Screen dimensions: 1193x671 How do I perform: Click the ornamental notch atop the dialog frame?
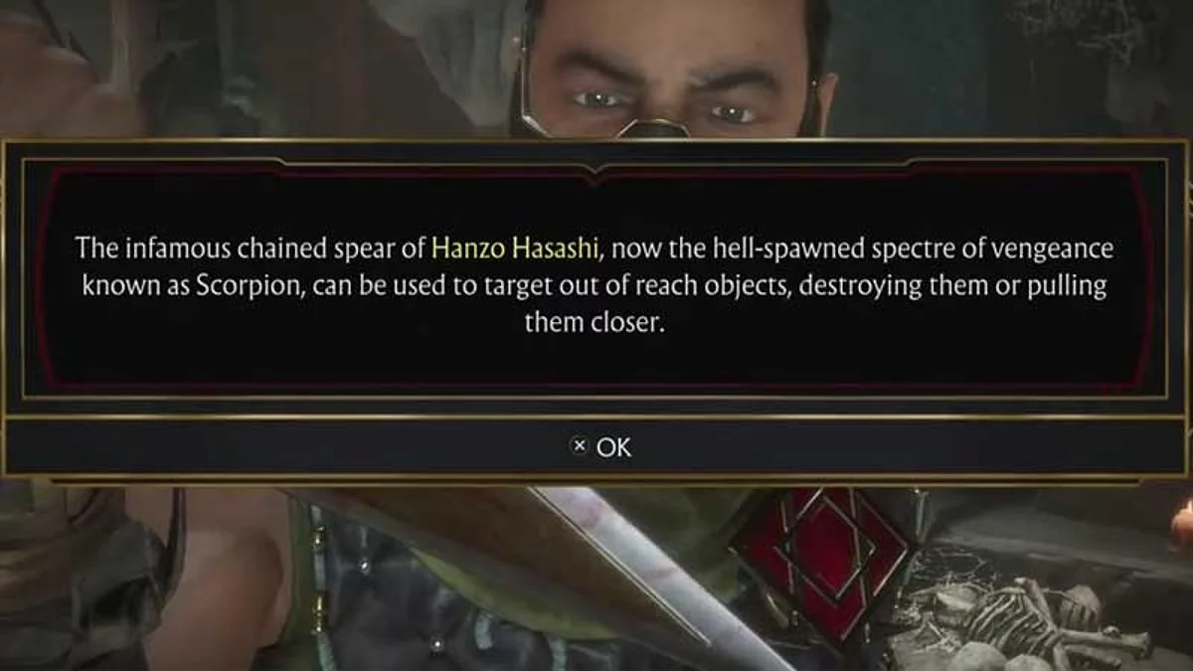coord(595,175)
